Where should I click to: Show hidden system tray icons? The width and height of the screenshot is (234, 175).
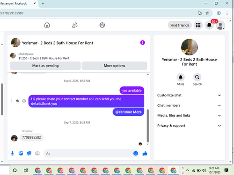click(x=188, y=170)
